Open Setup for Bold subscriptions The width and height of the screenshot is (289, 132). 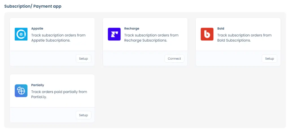269,59
